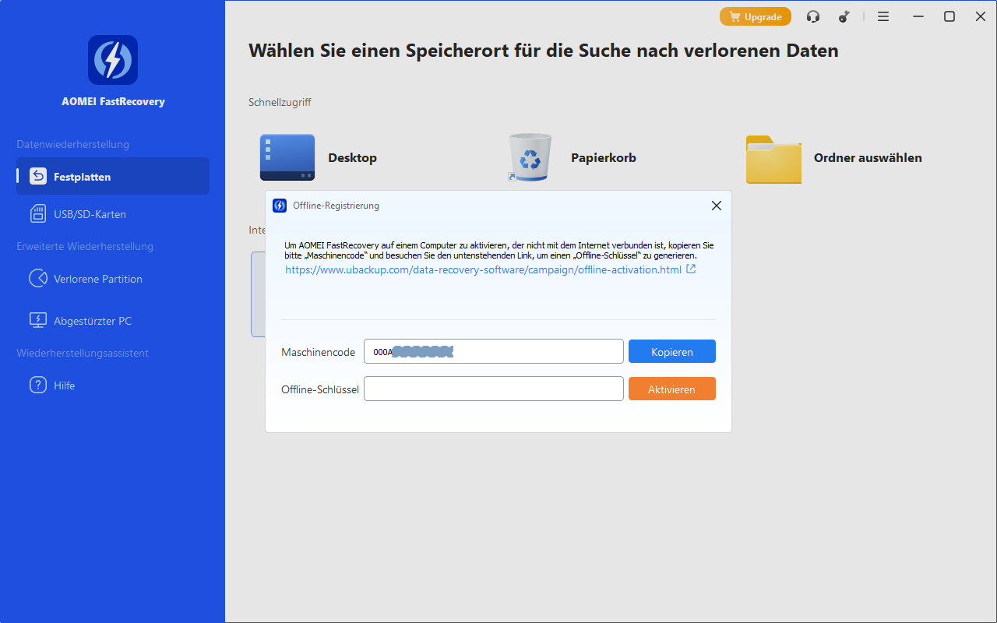Minimize the AOMEI FastRecovery window
The height and width of the screenshot is (623, 997).
pyautogui.click(x=918, y=16)
